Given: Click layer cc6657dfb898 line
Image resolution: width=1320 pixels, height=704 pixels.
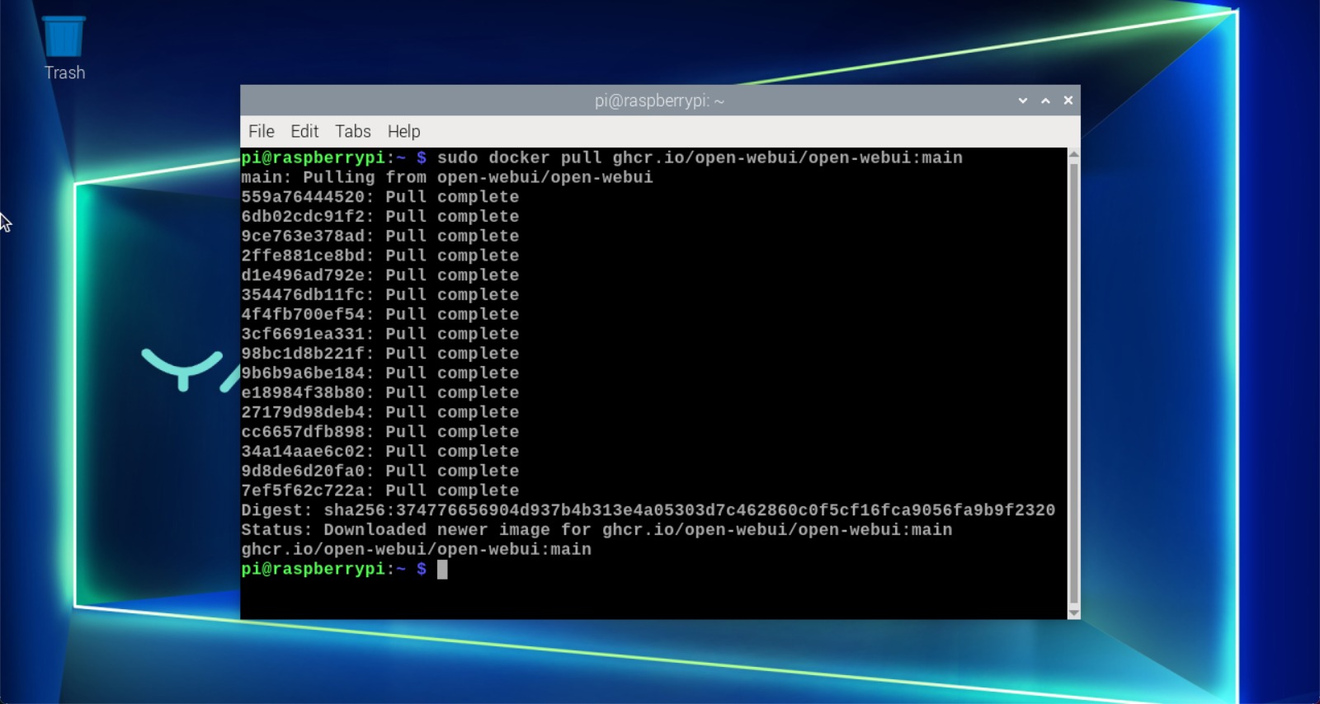Looking at the screenshot, I should (x=380, y=432).
